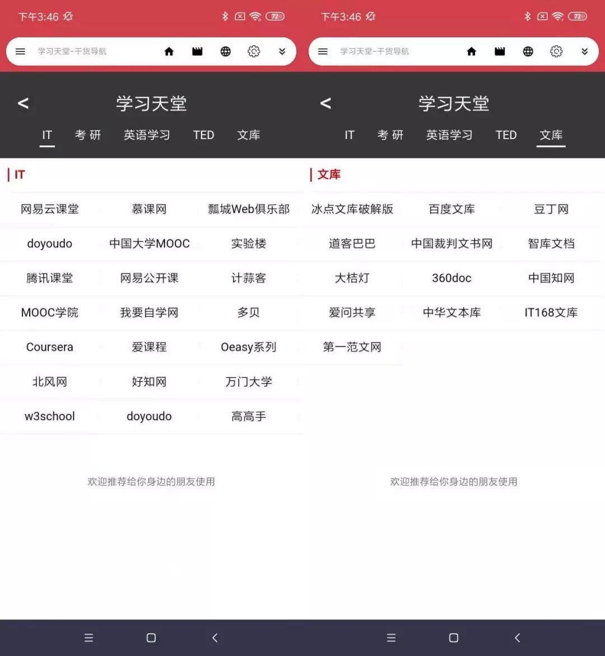Switch to 英语学习 tab on the left screen

coord(147,135)
